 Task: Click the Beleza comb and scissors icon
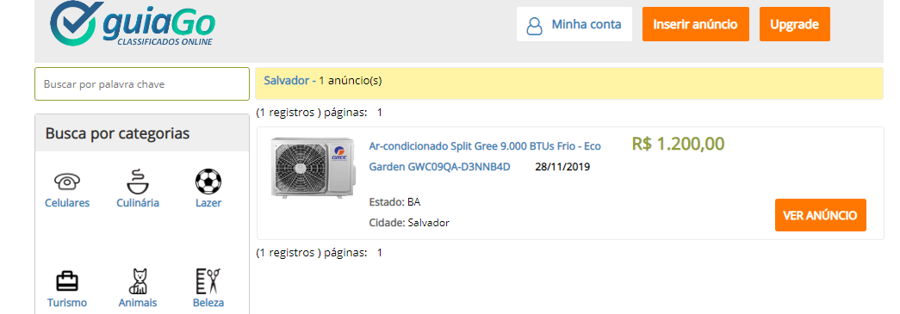pos(208,281)
